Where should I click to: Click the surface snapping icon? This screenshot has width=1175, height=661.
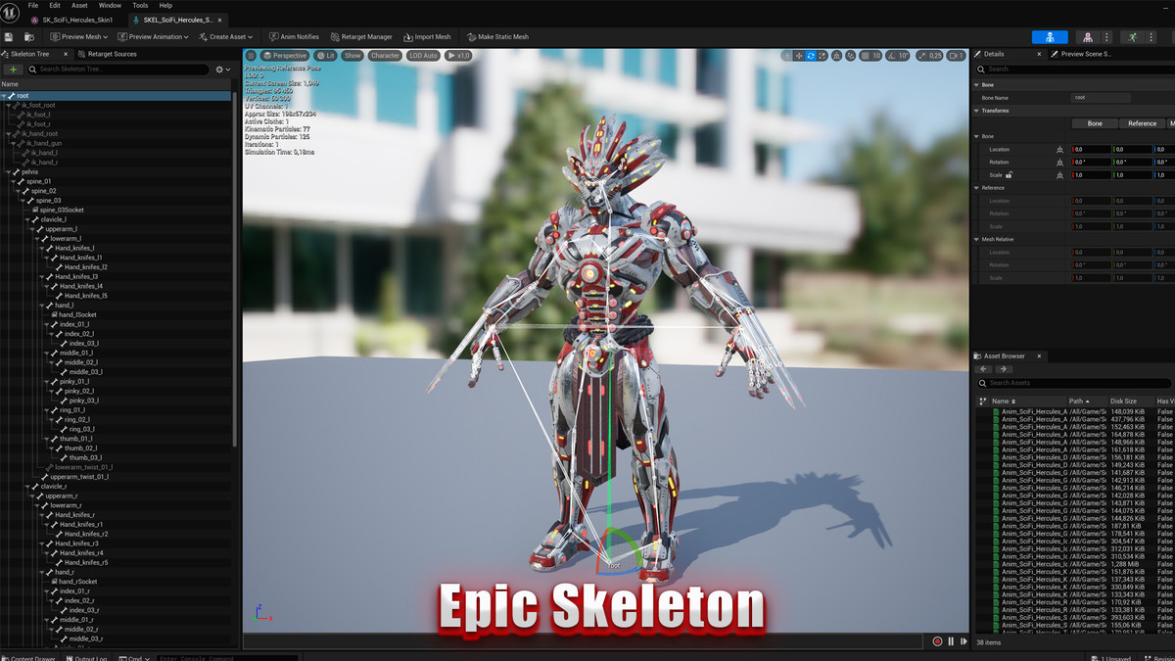[x=851, y=56]
